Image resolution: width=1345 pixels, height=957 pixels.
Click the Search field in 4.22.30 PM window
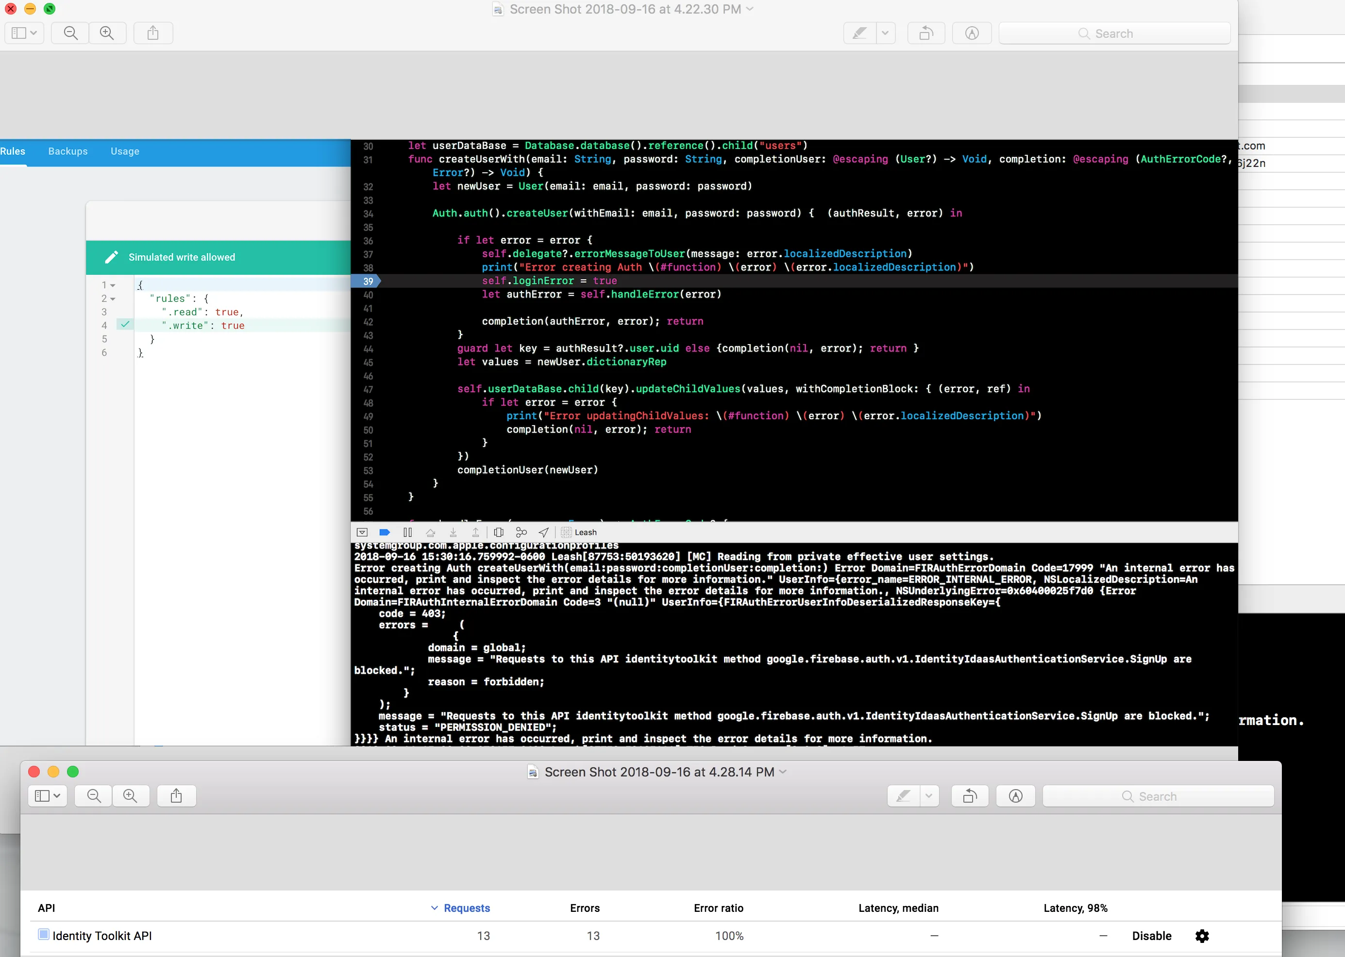click(1114, 33)
